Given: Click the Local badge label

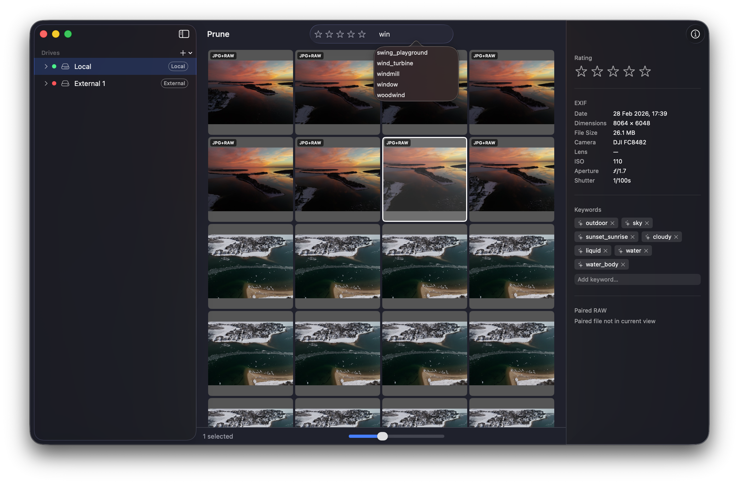Looking at the screenshot, I should point(178,66).
